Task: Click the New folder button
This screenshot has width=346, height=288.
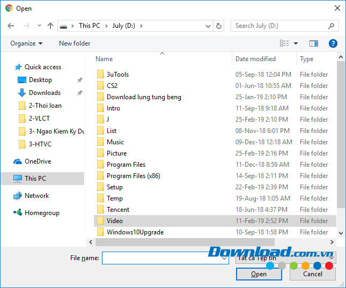Action: (75, 43)
